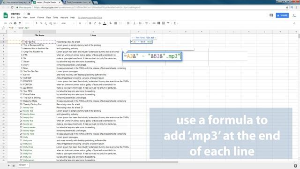
Task: Click the insert chart icon
Action: pos(164,23)
